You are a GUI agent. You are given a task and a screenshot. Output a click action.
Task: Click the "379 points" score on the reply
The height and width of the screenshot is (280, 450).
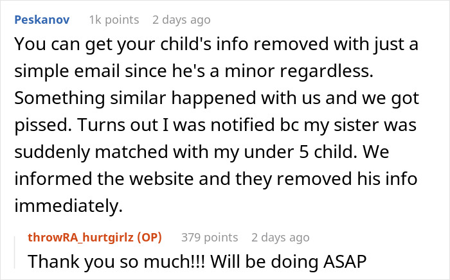click(210, 238)
